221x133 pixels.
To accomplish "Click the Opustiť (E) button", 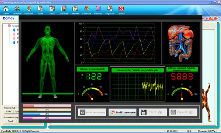I will pyautogui.click(x=183, y=112).
